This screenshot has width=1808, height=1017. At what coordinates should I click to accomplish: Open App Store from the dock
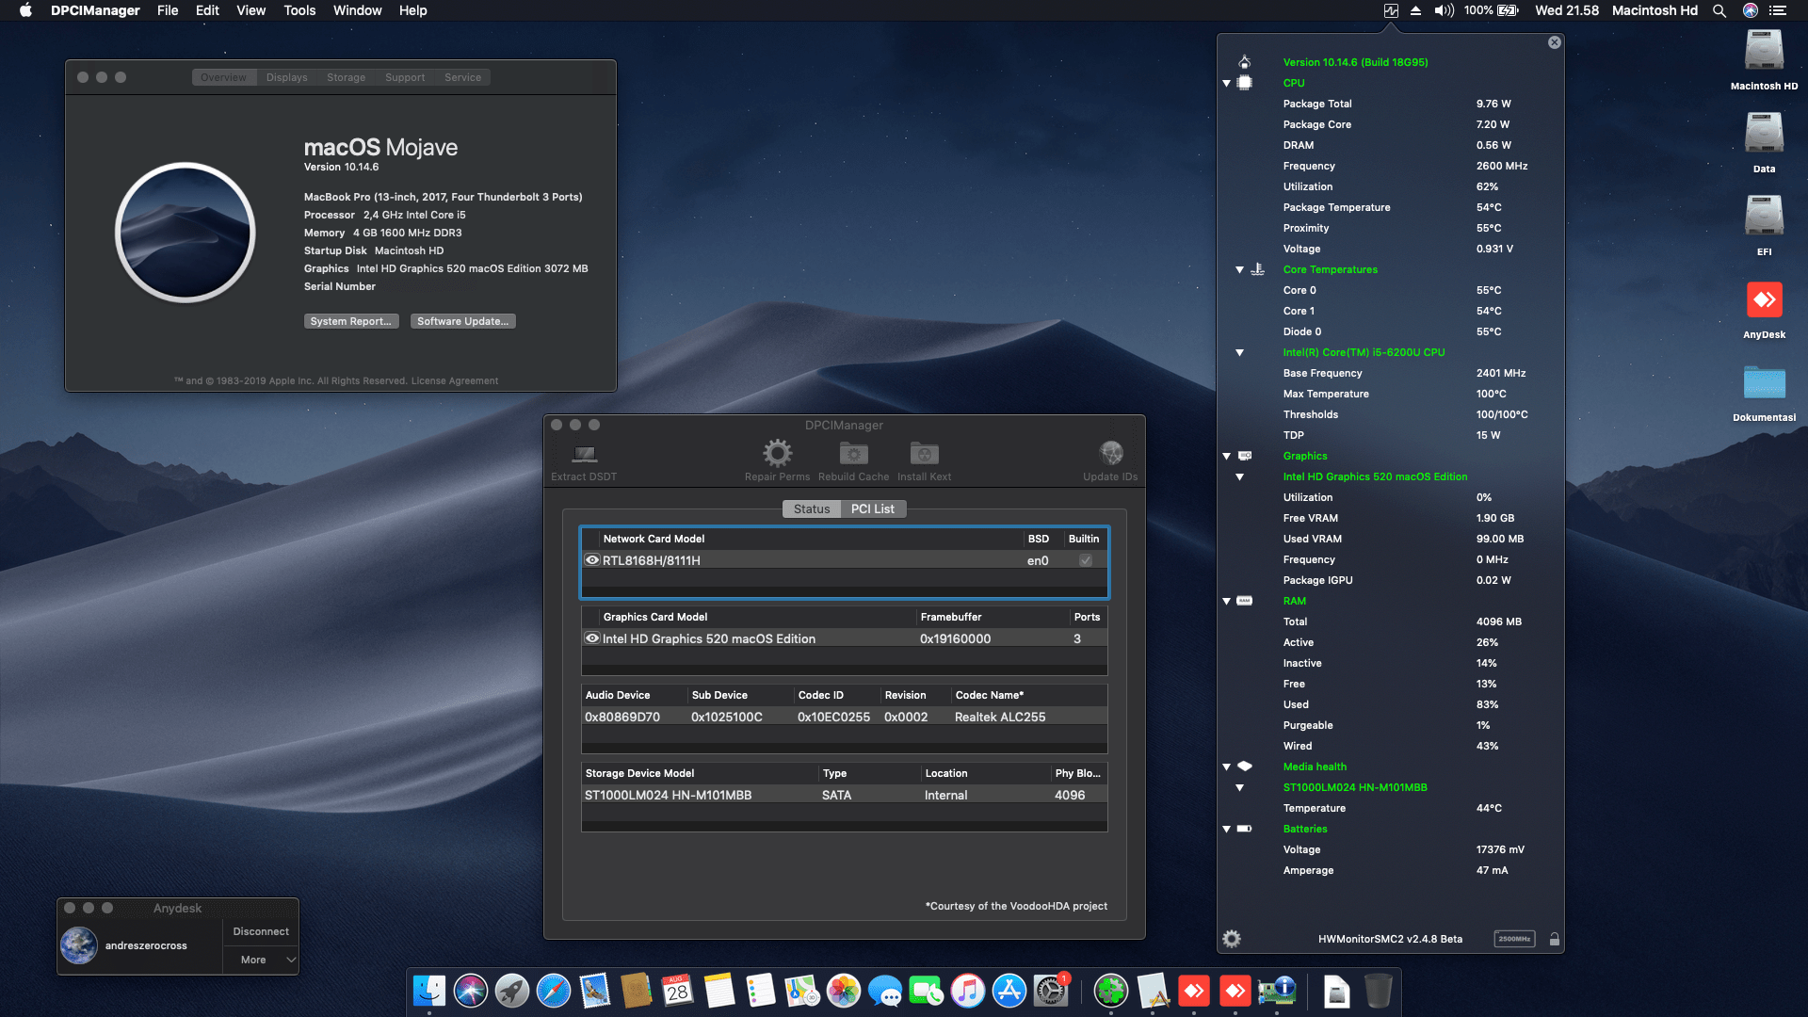pyautogui.click(x=1009, y=991)
